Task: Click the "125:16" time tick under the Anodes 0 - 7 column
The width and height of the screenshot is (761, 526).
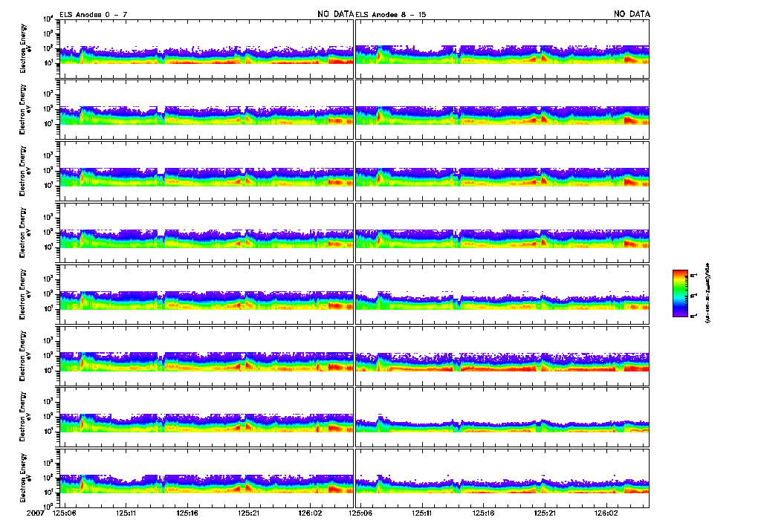Action: 187,513
